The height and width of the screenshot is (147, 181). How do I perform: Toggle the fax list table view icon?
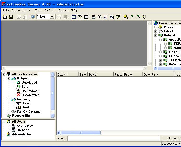coord(74,17)
